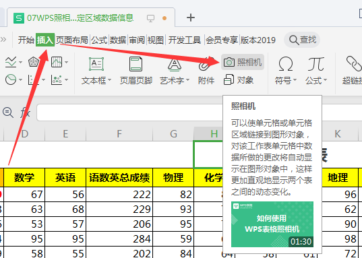Image resolution: width=362 pixels, height=258 pixels.
Task: Select column E header
Action: coord(65,134)
